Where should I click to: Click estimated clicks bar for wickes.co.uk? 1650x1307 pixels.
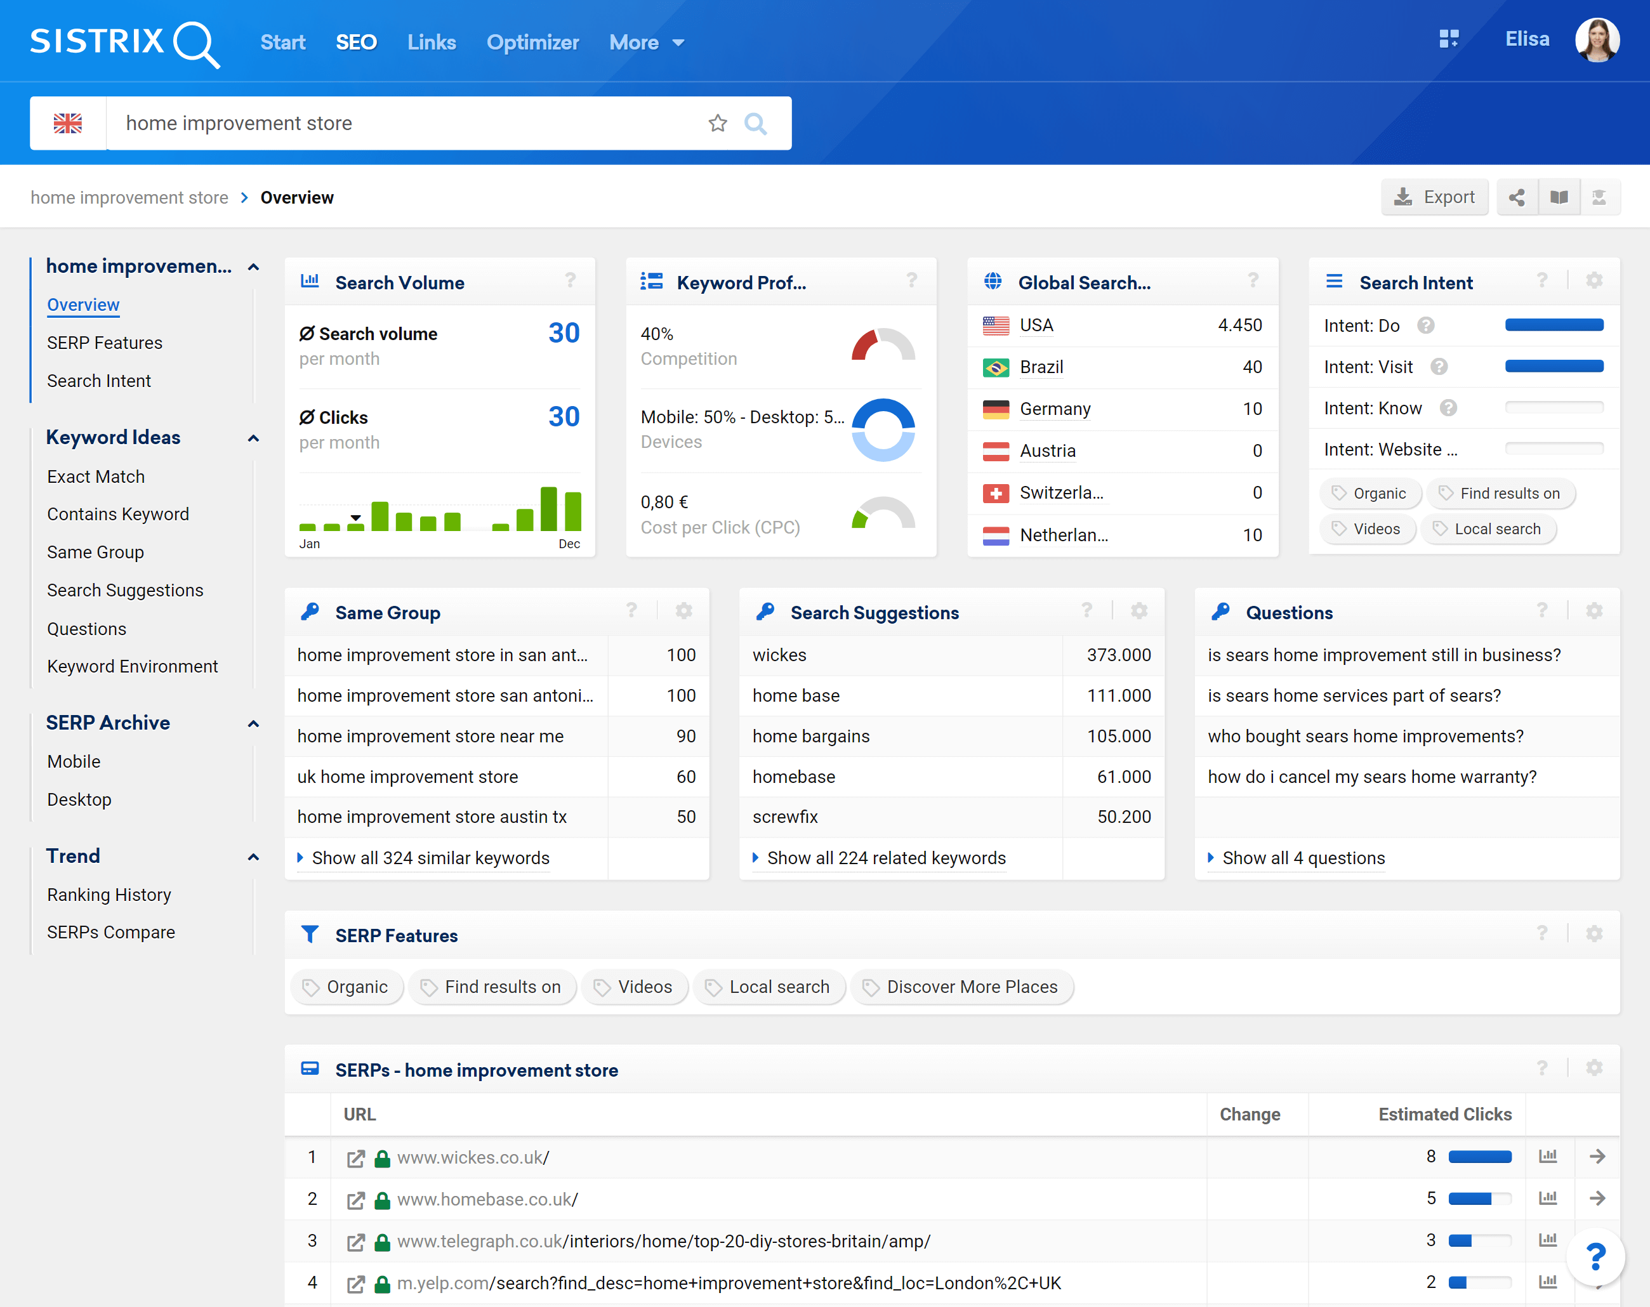click(1479, 1156)
